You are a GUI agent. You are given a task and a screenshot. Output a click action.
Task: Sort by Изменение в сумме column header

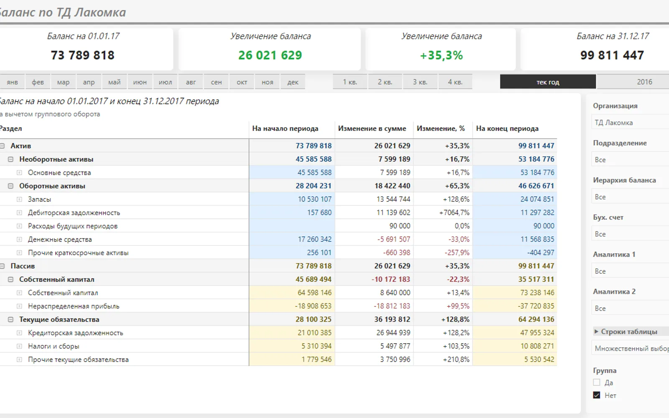[372, 128]
